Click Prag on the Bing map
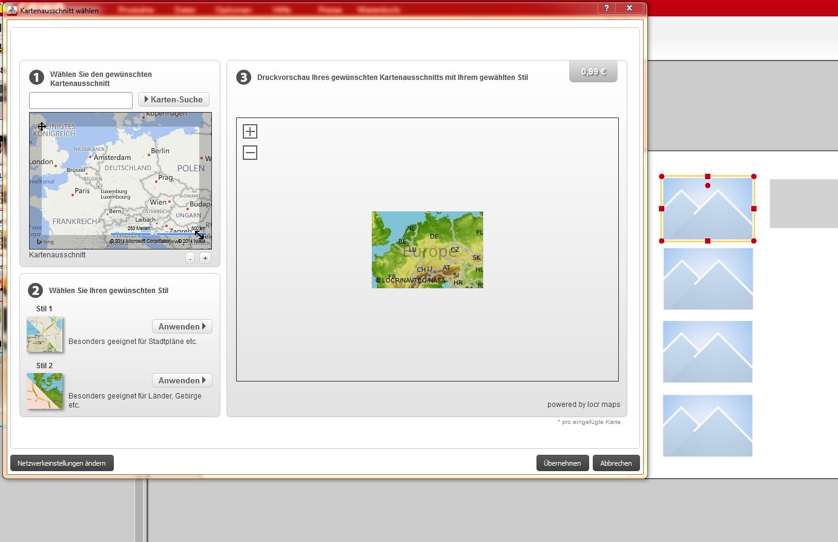 (165, 177)
